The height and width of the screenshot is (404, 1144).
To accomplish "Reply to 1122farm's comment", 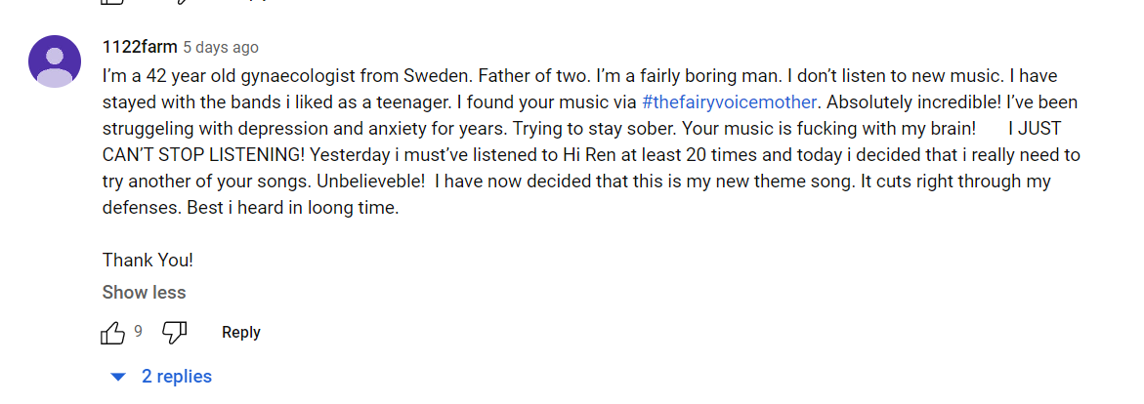I will click(240, 333).
